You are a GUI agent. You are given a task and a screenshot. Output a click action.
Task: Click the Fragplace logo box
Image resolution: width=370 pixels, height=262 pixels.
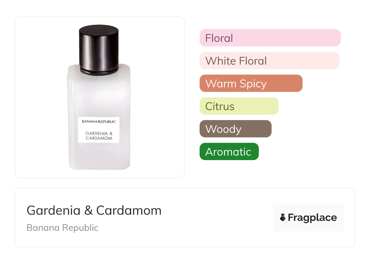coord(308,217)
